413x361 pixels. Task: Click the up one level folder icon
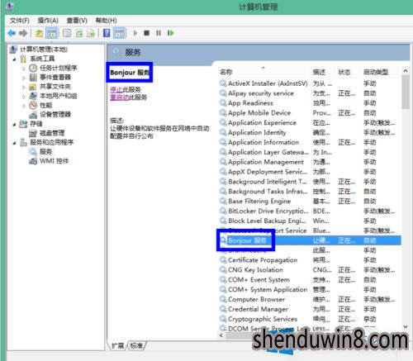tap(39, 33)
